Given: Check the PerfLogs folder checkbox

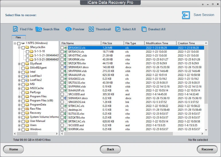Looking at the screenshot, I should [x=23, y=93].
